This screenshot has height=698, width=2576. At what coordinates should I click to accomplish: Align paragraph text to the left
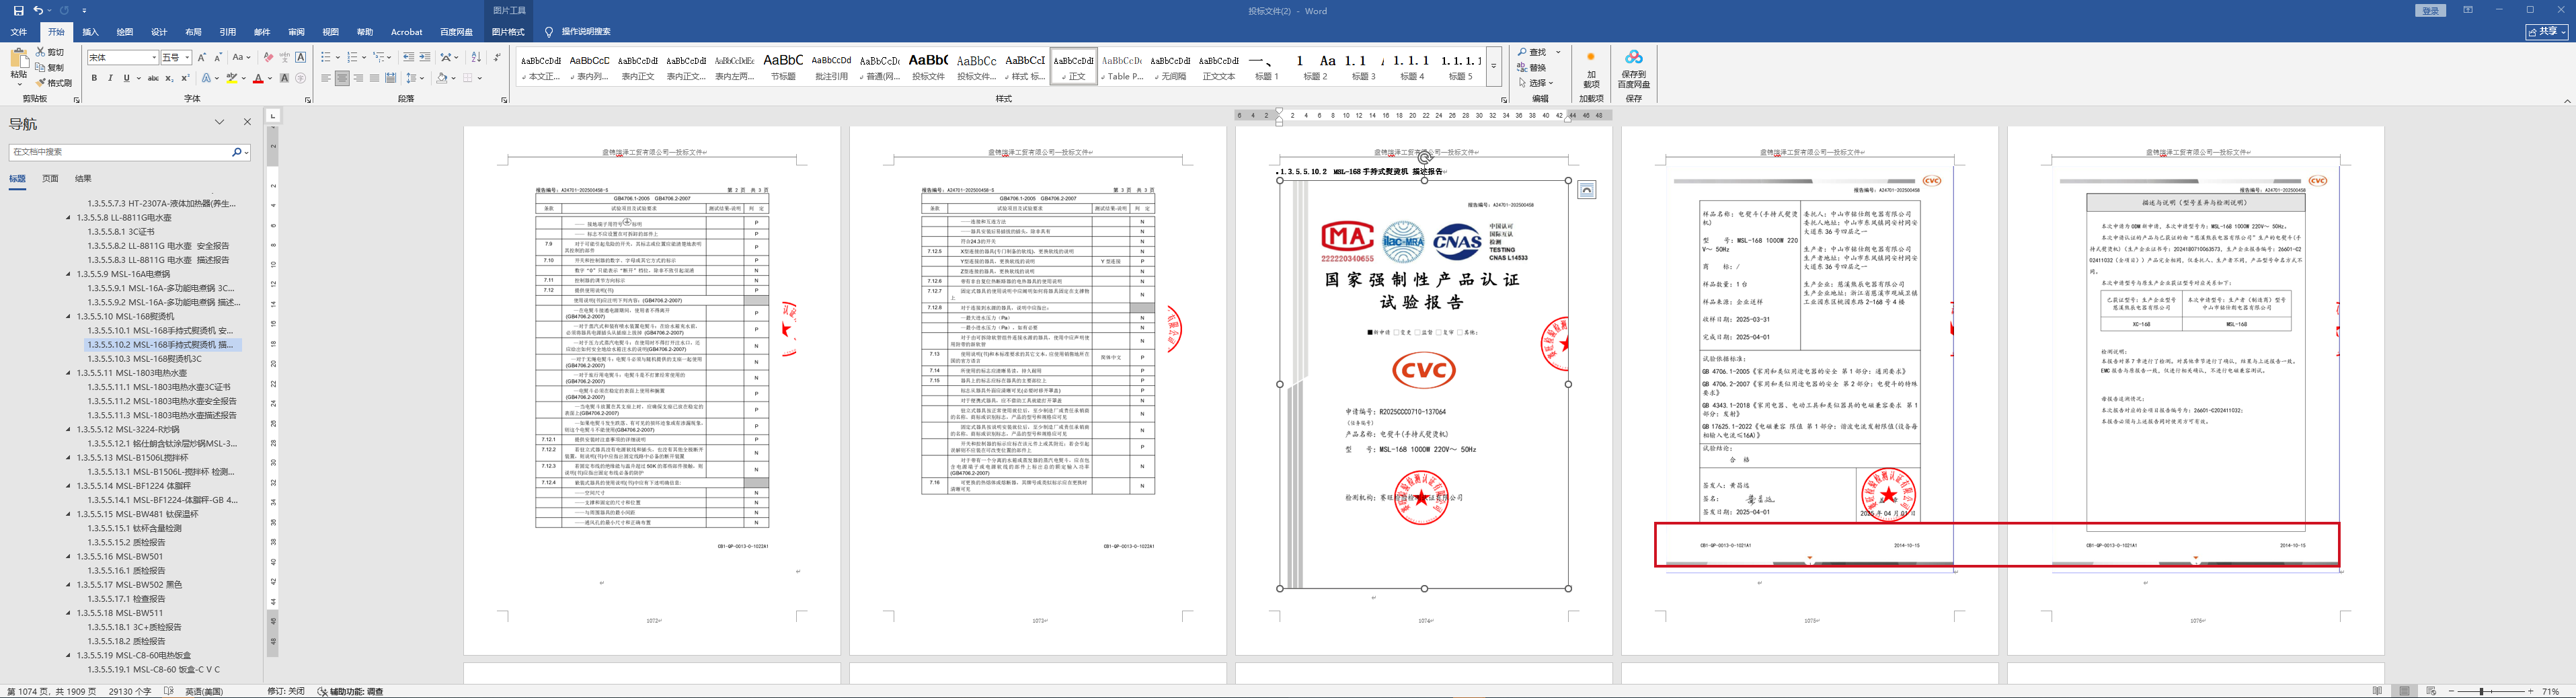click(326, 78)
